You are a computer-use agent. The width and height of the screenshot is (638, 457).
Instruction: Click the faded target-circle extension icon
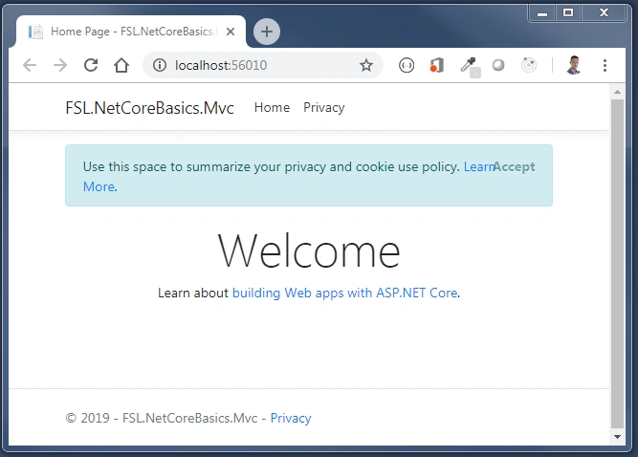[x=529, y=65]
